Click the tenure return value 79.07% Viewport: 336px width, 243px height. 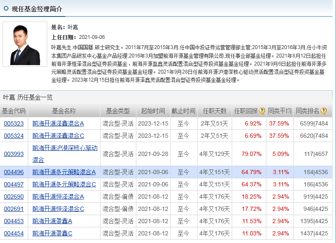[251, 154]
